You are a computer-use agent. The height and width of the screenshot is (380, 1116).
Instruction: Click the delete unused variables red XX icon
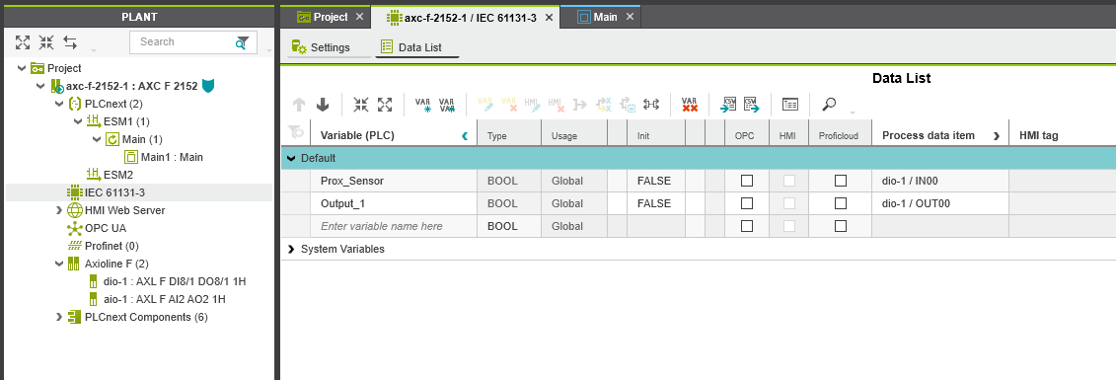pyautogui.click(x=689, y=105)
